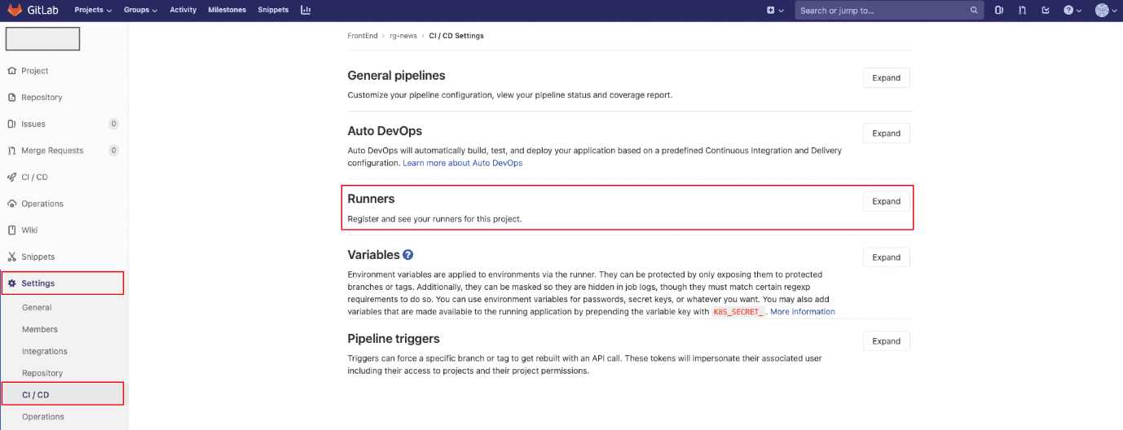Open merge requests icon in top bar

[x=1022, y=11]
